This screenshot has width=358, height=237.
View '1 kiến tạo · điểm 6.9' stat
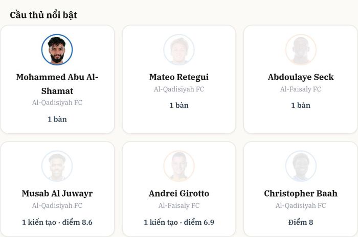[x=179, y=222]
